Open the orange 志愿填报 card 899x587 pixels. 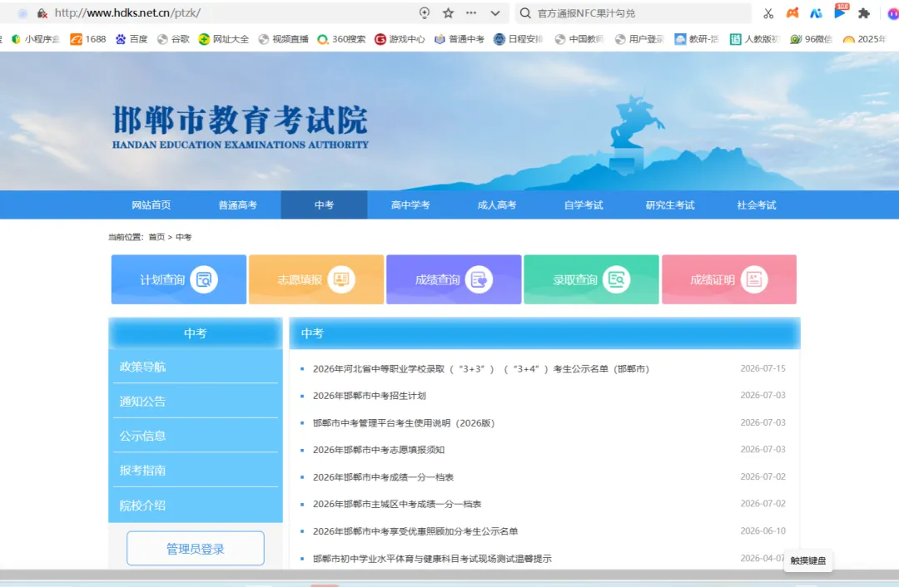tap(316, 279)
